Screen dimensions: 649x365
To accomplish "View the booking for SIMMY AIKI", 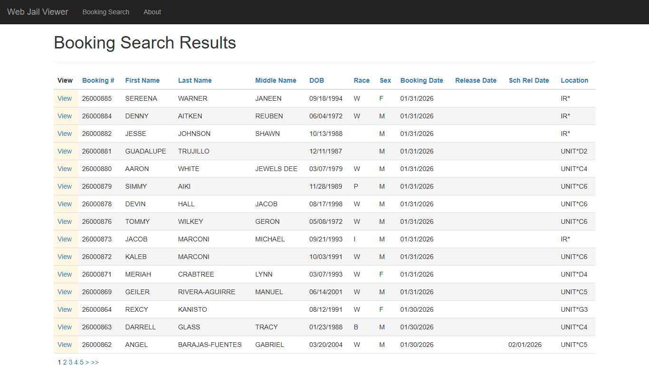I will (65, 186).
